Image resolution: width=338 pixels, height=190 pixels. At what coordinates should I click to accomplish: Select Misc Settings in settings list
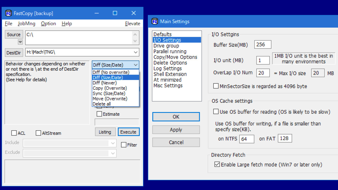pyautogui.click(x=177, y=86)
